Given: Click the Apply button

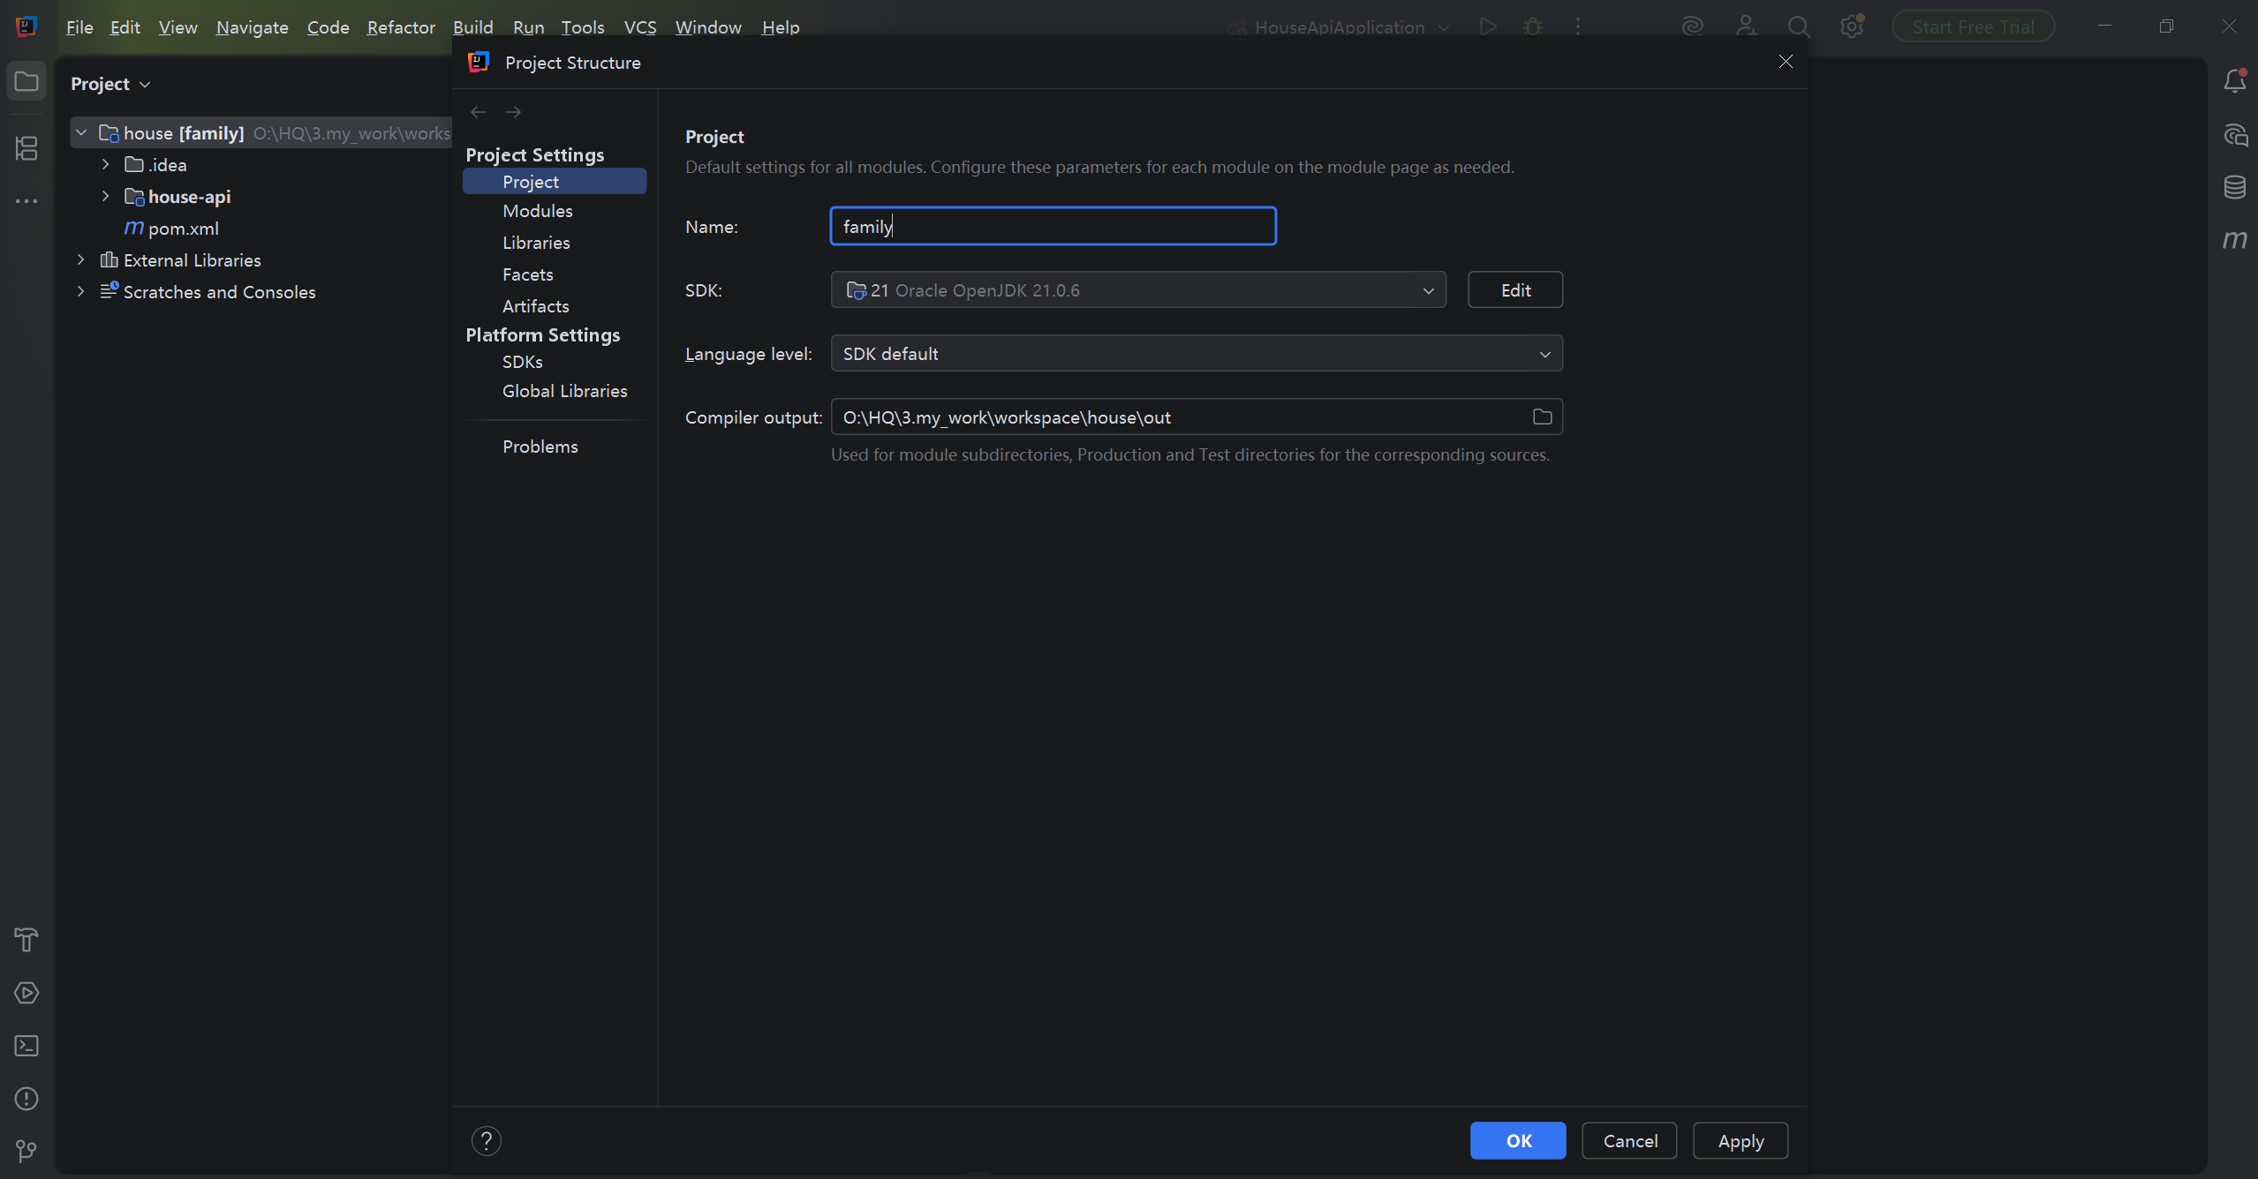Looking at the screenshot, I should pos(1740,1141).
